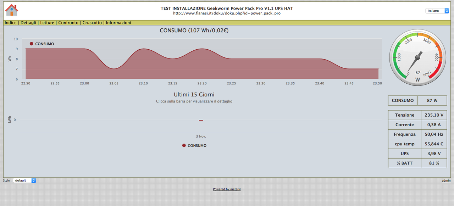This screenshot has width=454, height=206.
Task: Click the CONSUMO label in right table
Action: 403,101
